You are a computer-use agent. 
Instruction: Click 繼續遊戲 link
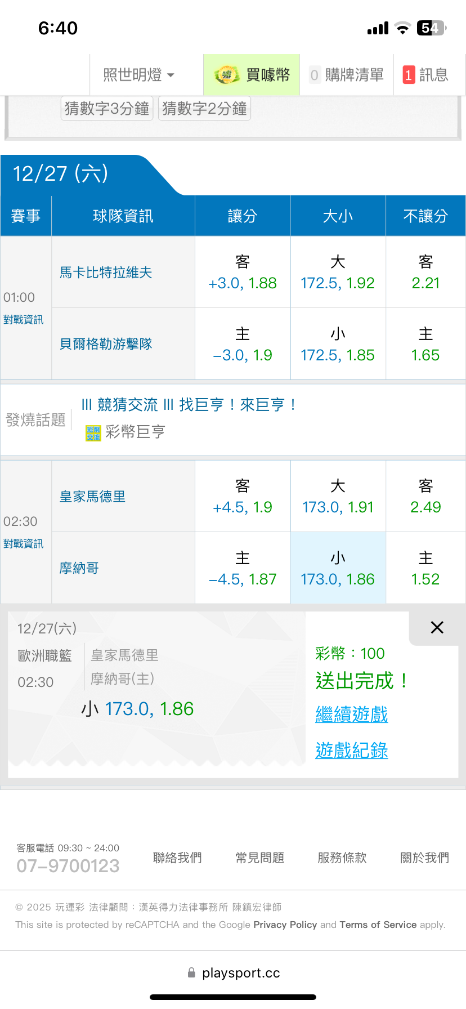352,715
